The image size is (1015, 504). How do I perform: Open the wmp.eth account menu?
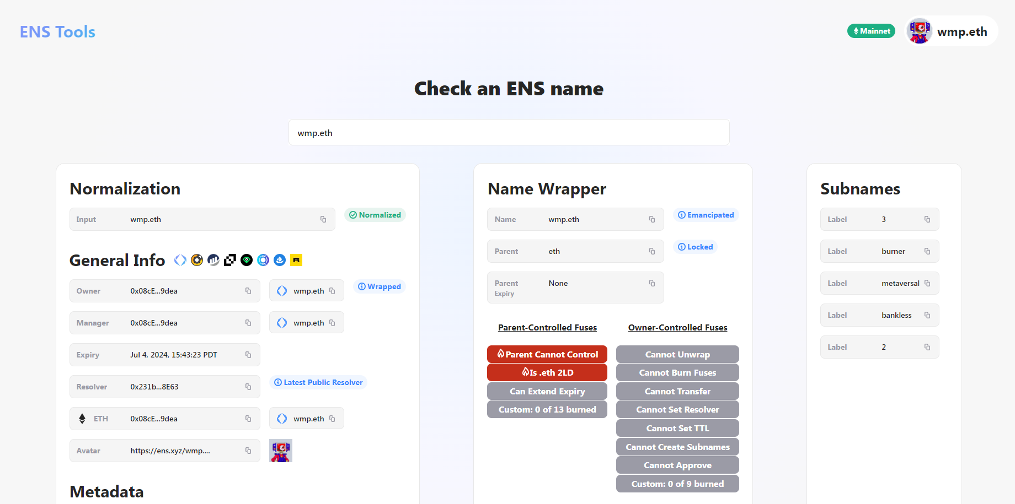(949, 31)
